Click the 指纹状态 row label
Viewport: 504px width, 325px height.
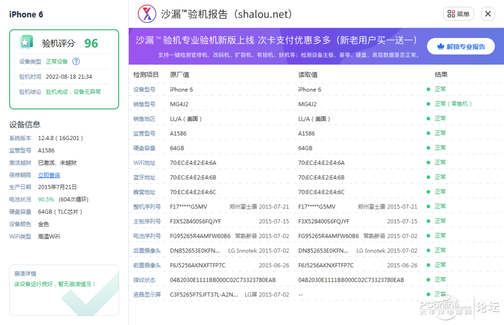144,280
